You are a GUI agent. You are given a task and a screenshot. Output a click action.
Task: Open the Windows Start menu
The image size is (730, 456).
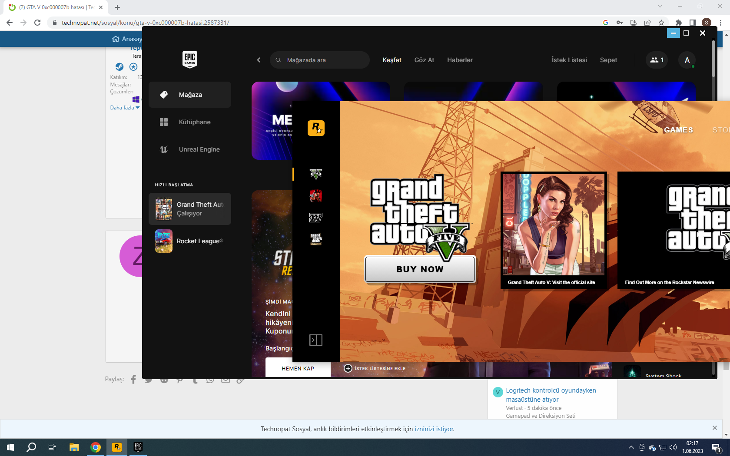click(x=10, y=447)
